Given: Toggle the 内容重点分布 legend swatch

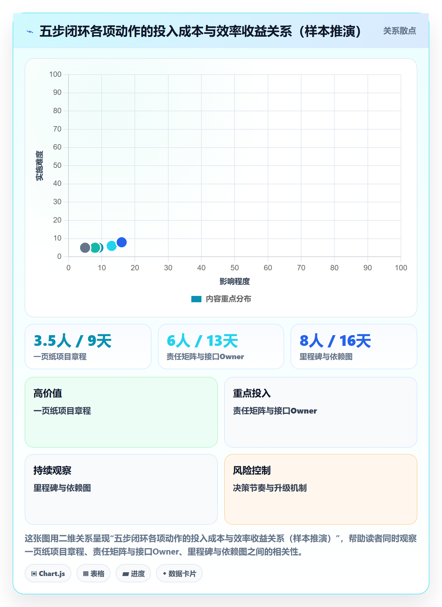Looking at the screenshot, I should pos(196,299).
